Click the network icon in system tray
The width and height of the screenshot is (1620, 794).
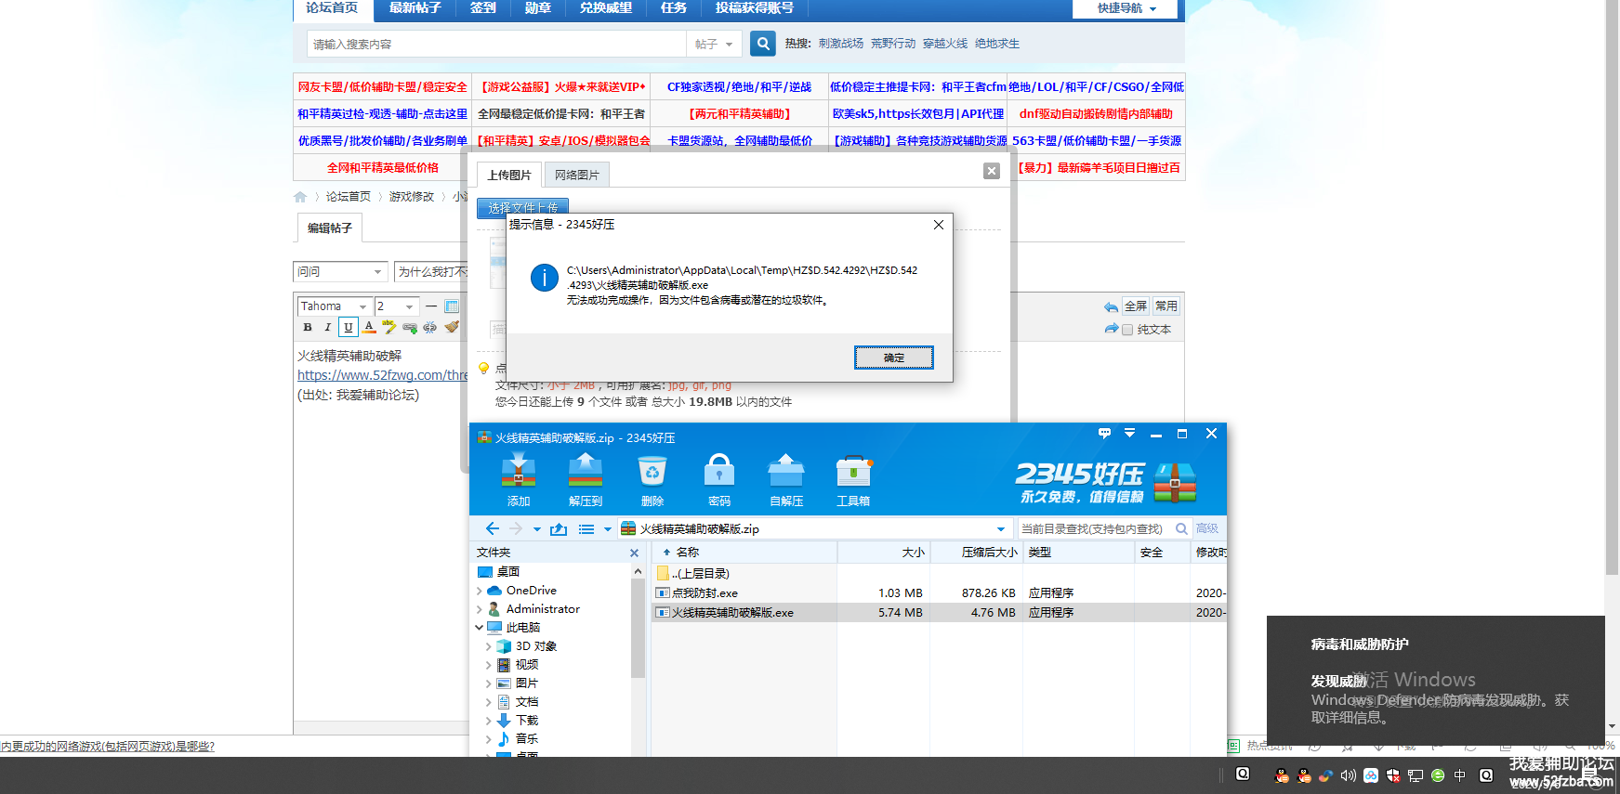coord(1416,775)
